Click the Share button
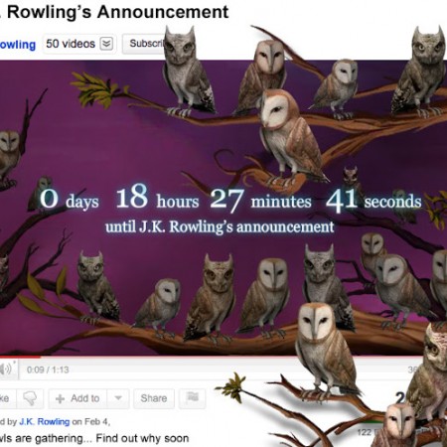This screenshot has height=447, width=447. [154, 398]
